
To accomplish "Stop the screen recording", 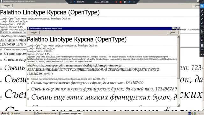I will (120, 2).
